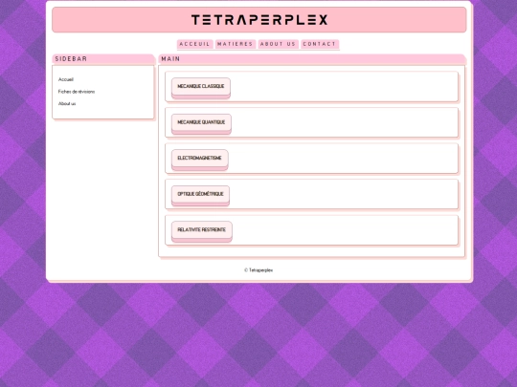Open the CONTACT navigation tab
517x387 pixels.
click(x=320, y=44)
